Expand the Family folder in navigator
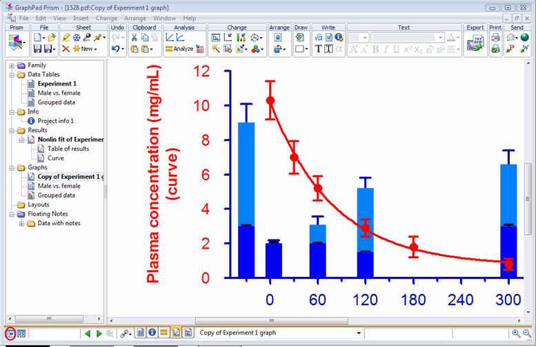 coord(12,65)
